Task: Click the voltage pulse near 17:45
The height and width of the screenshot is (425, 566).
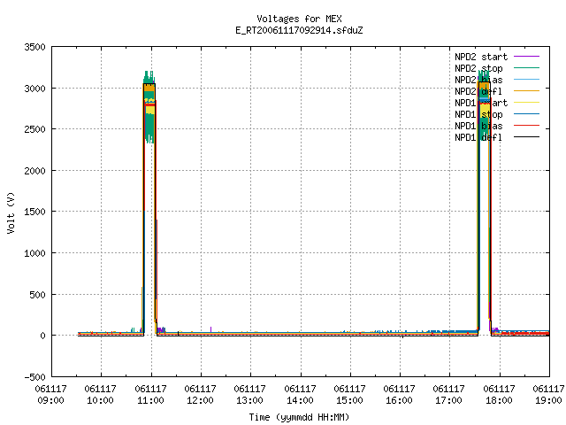Action: point(485,203)
